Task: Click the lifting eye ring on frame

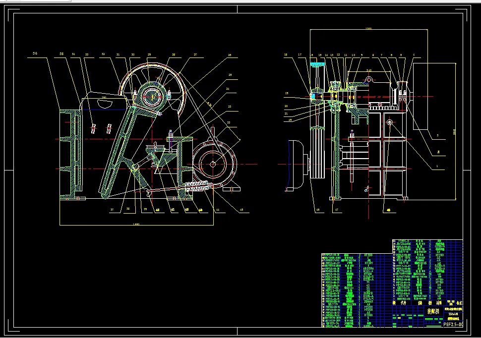Action: tap(369, 80)
